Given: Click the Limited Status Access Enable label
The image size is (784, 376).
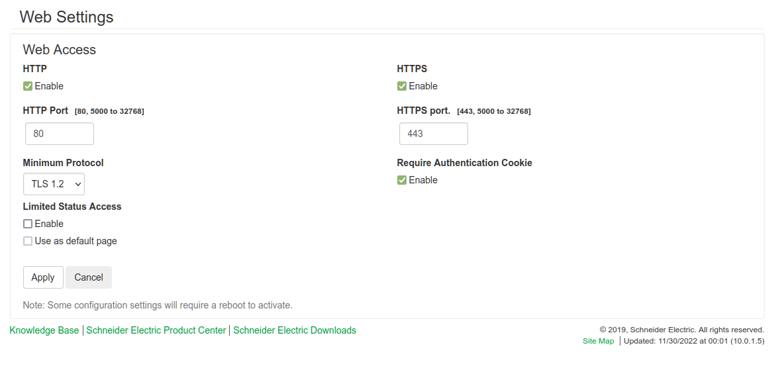Looking at the screenshot, I should [49, 224].
